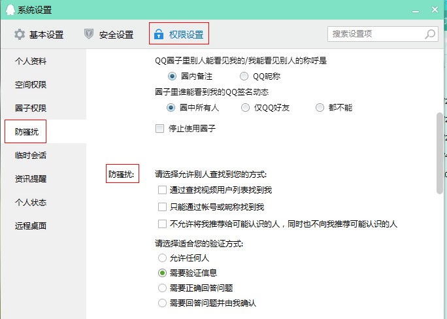The width and height of the screenshot is (447, 319).
Task: Focus the 搜索设置项 search field
Action: [382, 34]
